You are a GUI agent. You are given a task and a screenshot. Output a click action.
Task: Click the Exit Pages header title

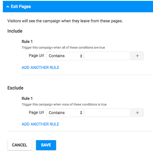[x=21, y=7]
